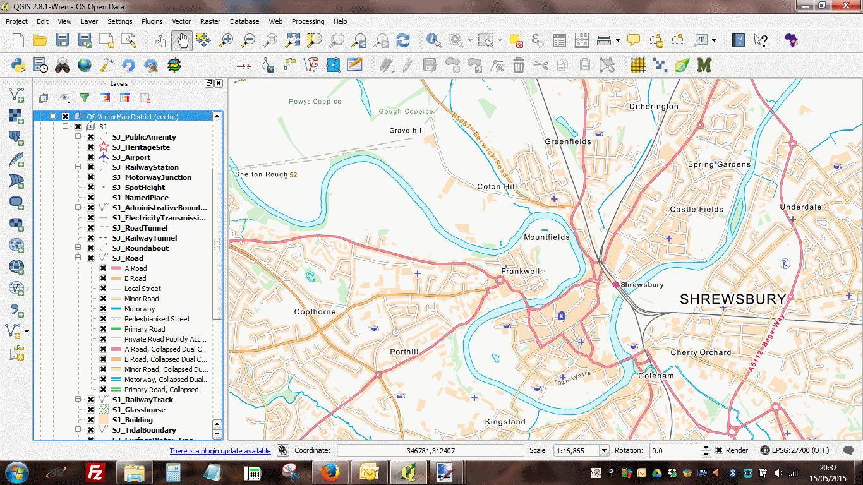Expand the SJ_RailwayStation layer legend
This screenshot has height=485, width=863.
[x=78, y=167]
